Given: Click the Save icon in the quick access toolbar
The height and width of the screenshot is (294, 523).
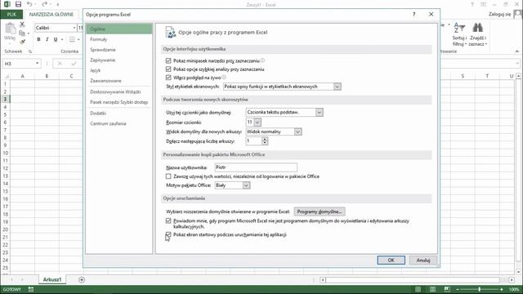Looking at the screenshot, I should [18, 4].
